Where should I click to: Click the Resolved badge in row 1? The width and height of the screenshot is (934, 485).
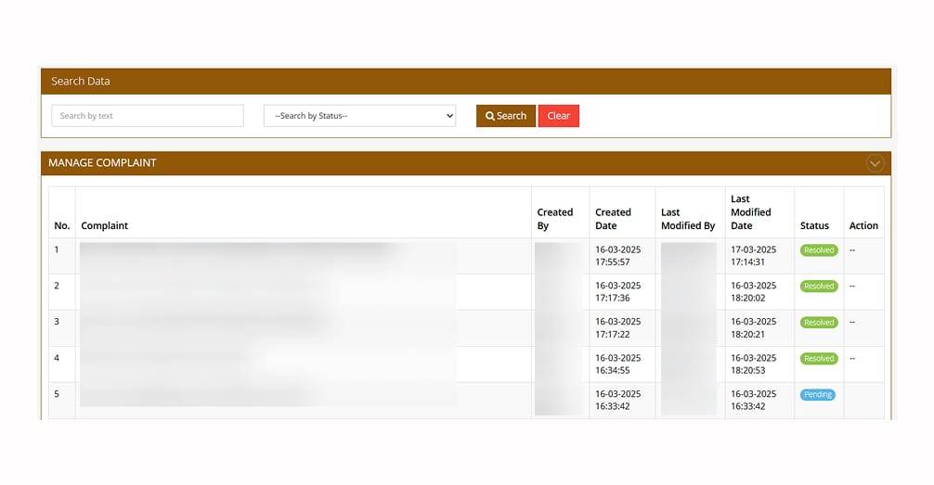click(818, 250)
